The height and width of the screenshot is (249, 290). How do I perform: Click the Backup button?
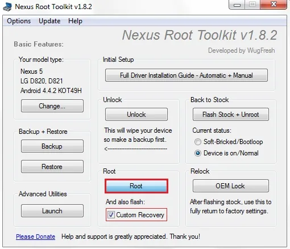(52, 146)
